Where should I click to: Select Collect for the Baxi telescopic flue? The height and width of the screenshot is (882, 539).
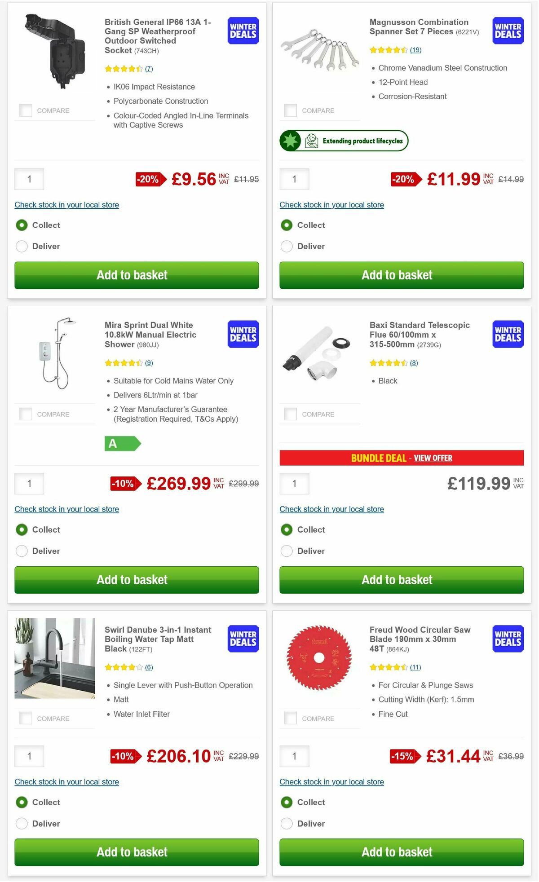(287, 529)
